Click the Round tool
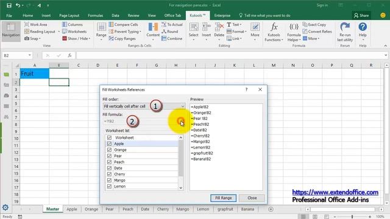 [169, 32]
